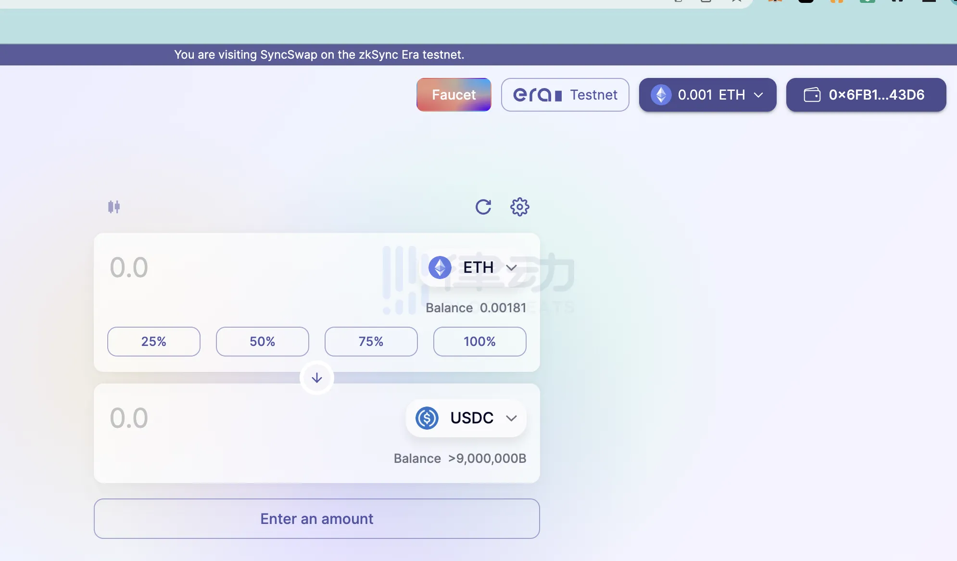The image size is (957, 561).
Task: Select 75% of ETH balance
Action: 371,341
